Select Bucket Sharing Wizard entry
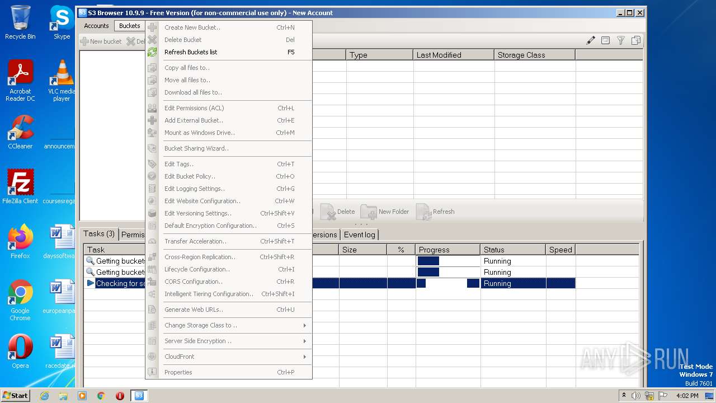 tap(228, 148)
